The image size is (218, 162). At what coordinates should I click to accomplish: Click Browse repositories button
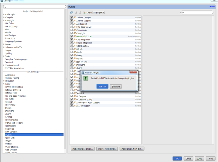[x=107, y=149]
